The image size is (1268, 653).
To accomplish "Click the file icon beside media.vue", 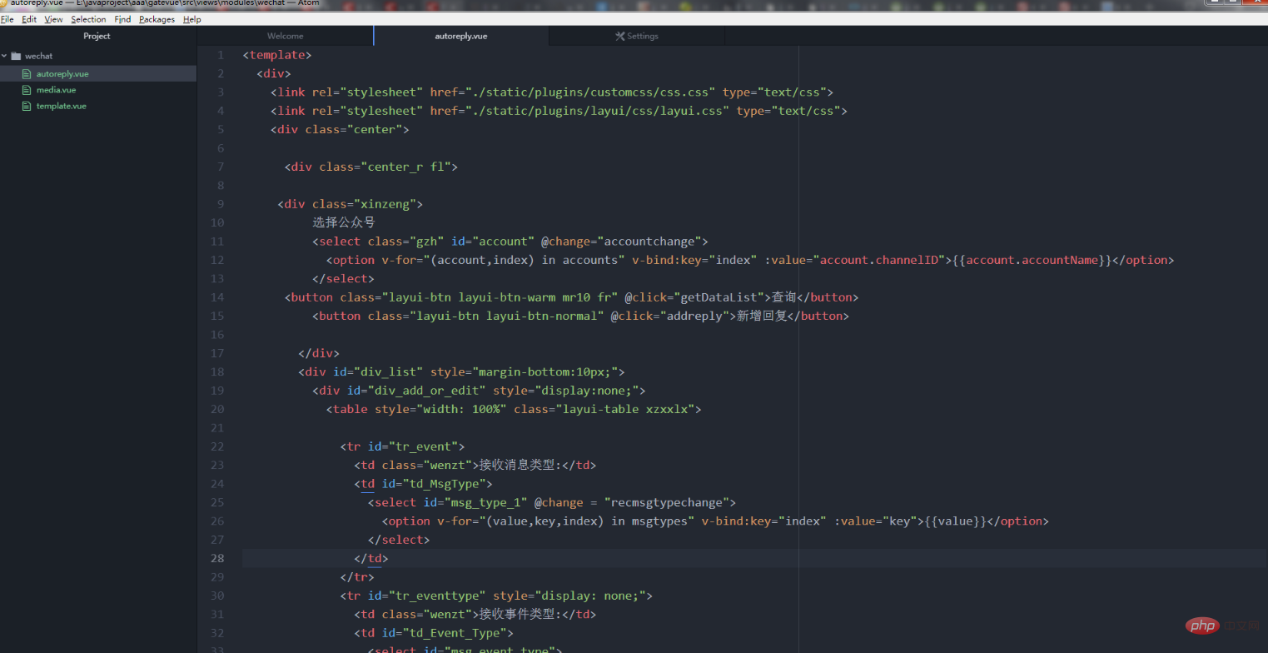I will 27,89.
